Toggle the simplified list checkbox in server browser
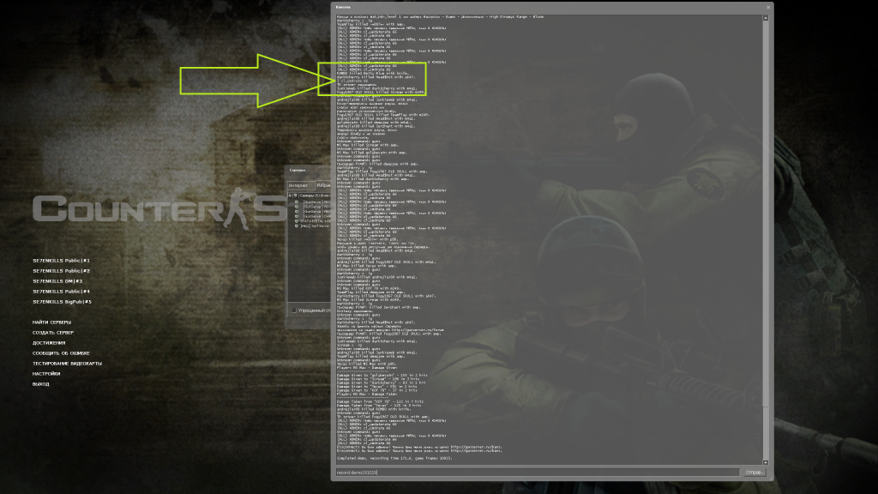Image resolution: width=878 pixels, height=494 pixels. coord(294,310)
